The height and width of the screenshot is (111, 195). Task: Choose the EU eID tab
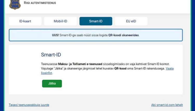click(x=131, y=21)
